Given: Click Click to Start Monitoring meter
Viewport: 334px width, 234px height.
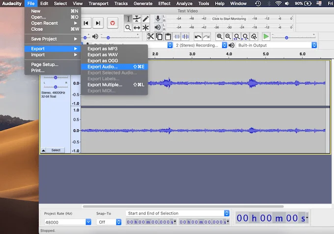Looking at the screenshot, I should pos(229,19).
